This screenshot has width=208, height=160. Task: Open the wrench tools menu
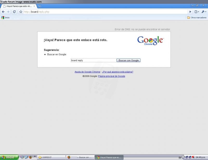coord(204,12)
